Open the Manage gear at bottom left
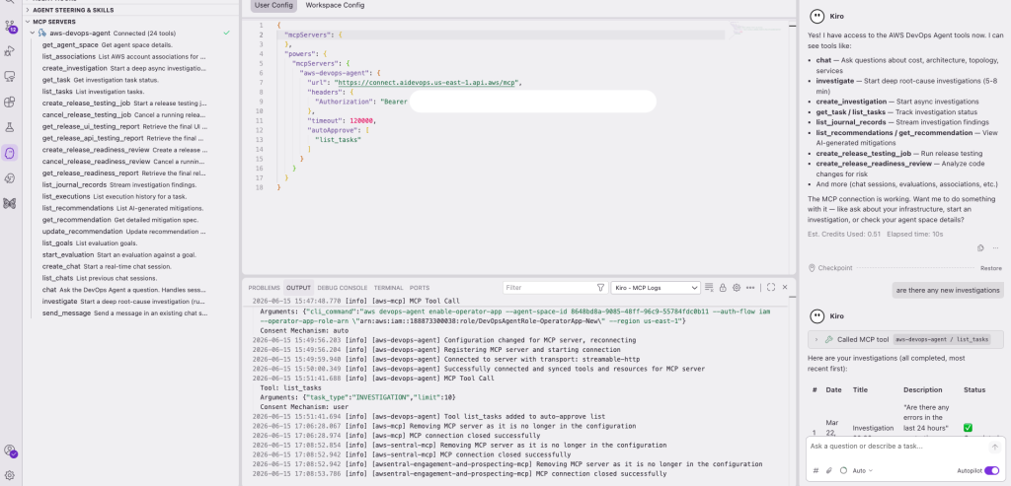The height and width of the screenshot is (486, 1011). pos(10,476)
